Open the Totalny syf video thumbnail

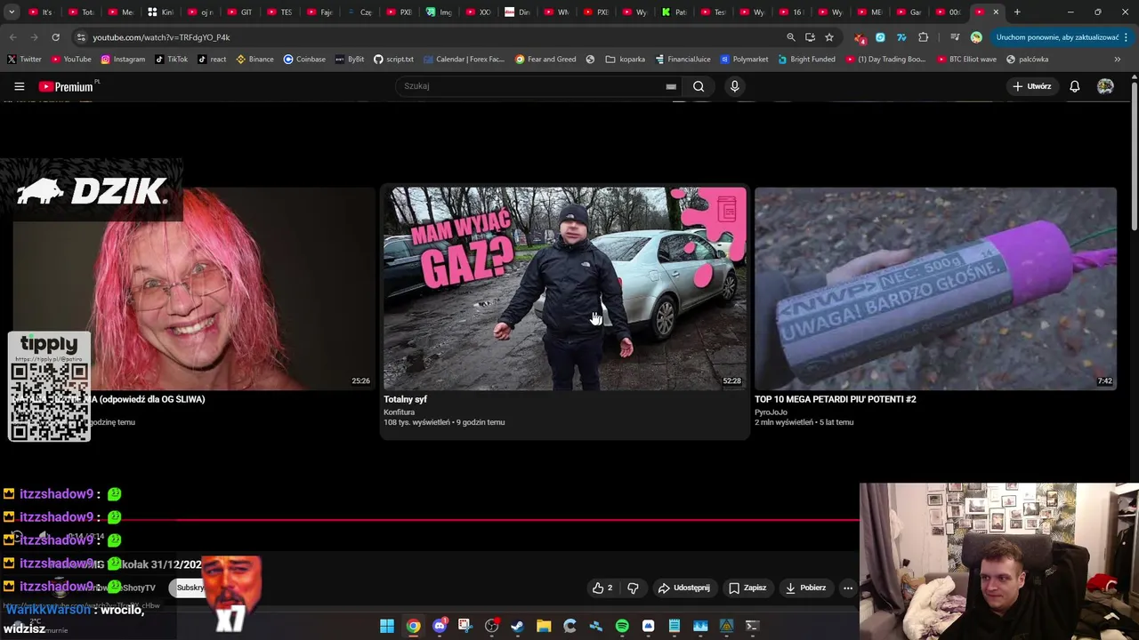565,288
